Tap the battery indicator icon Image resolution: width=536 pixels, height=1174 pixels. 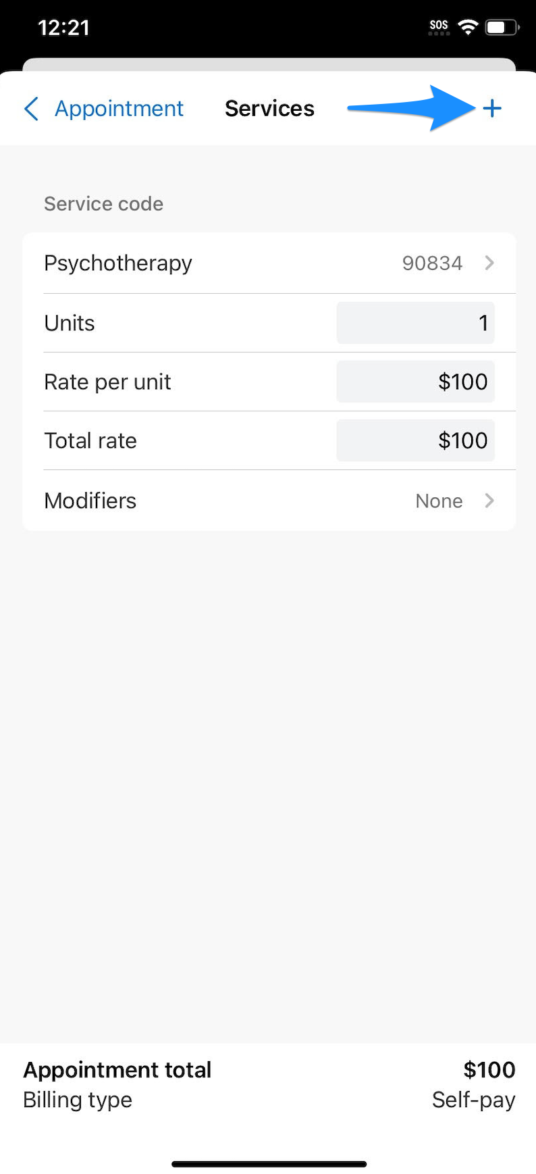click(x=502, y=27)
